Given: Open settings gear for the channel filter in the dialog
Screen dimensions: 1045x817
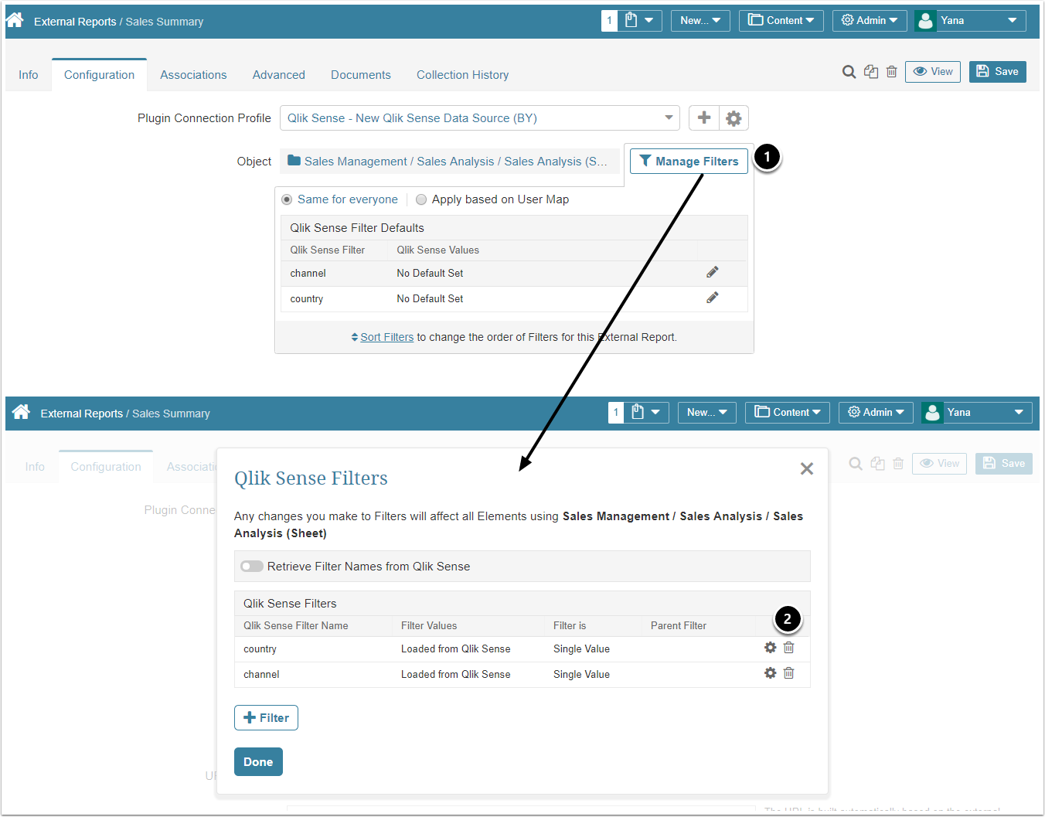Looking at the screenshot, I should pos(771,673).
